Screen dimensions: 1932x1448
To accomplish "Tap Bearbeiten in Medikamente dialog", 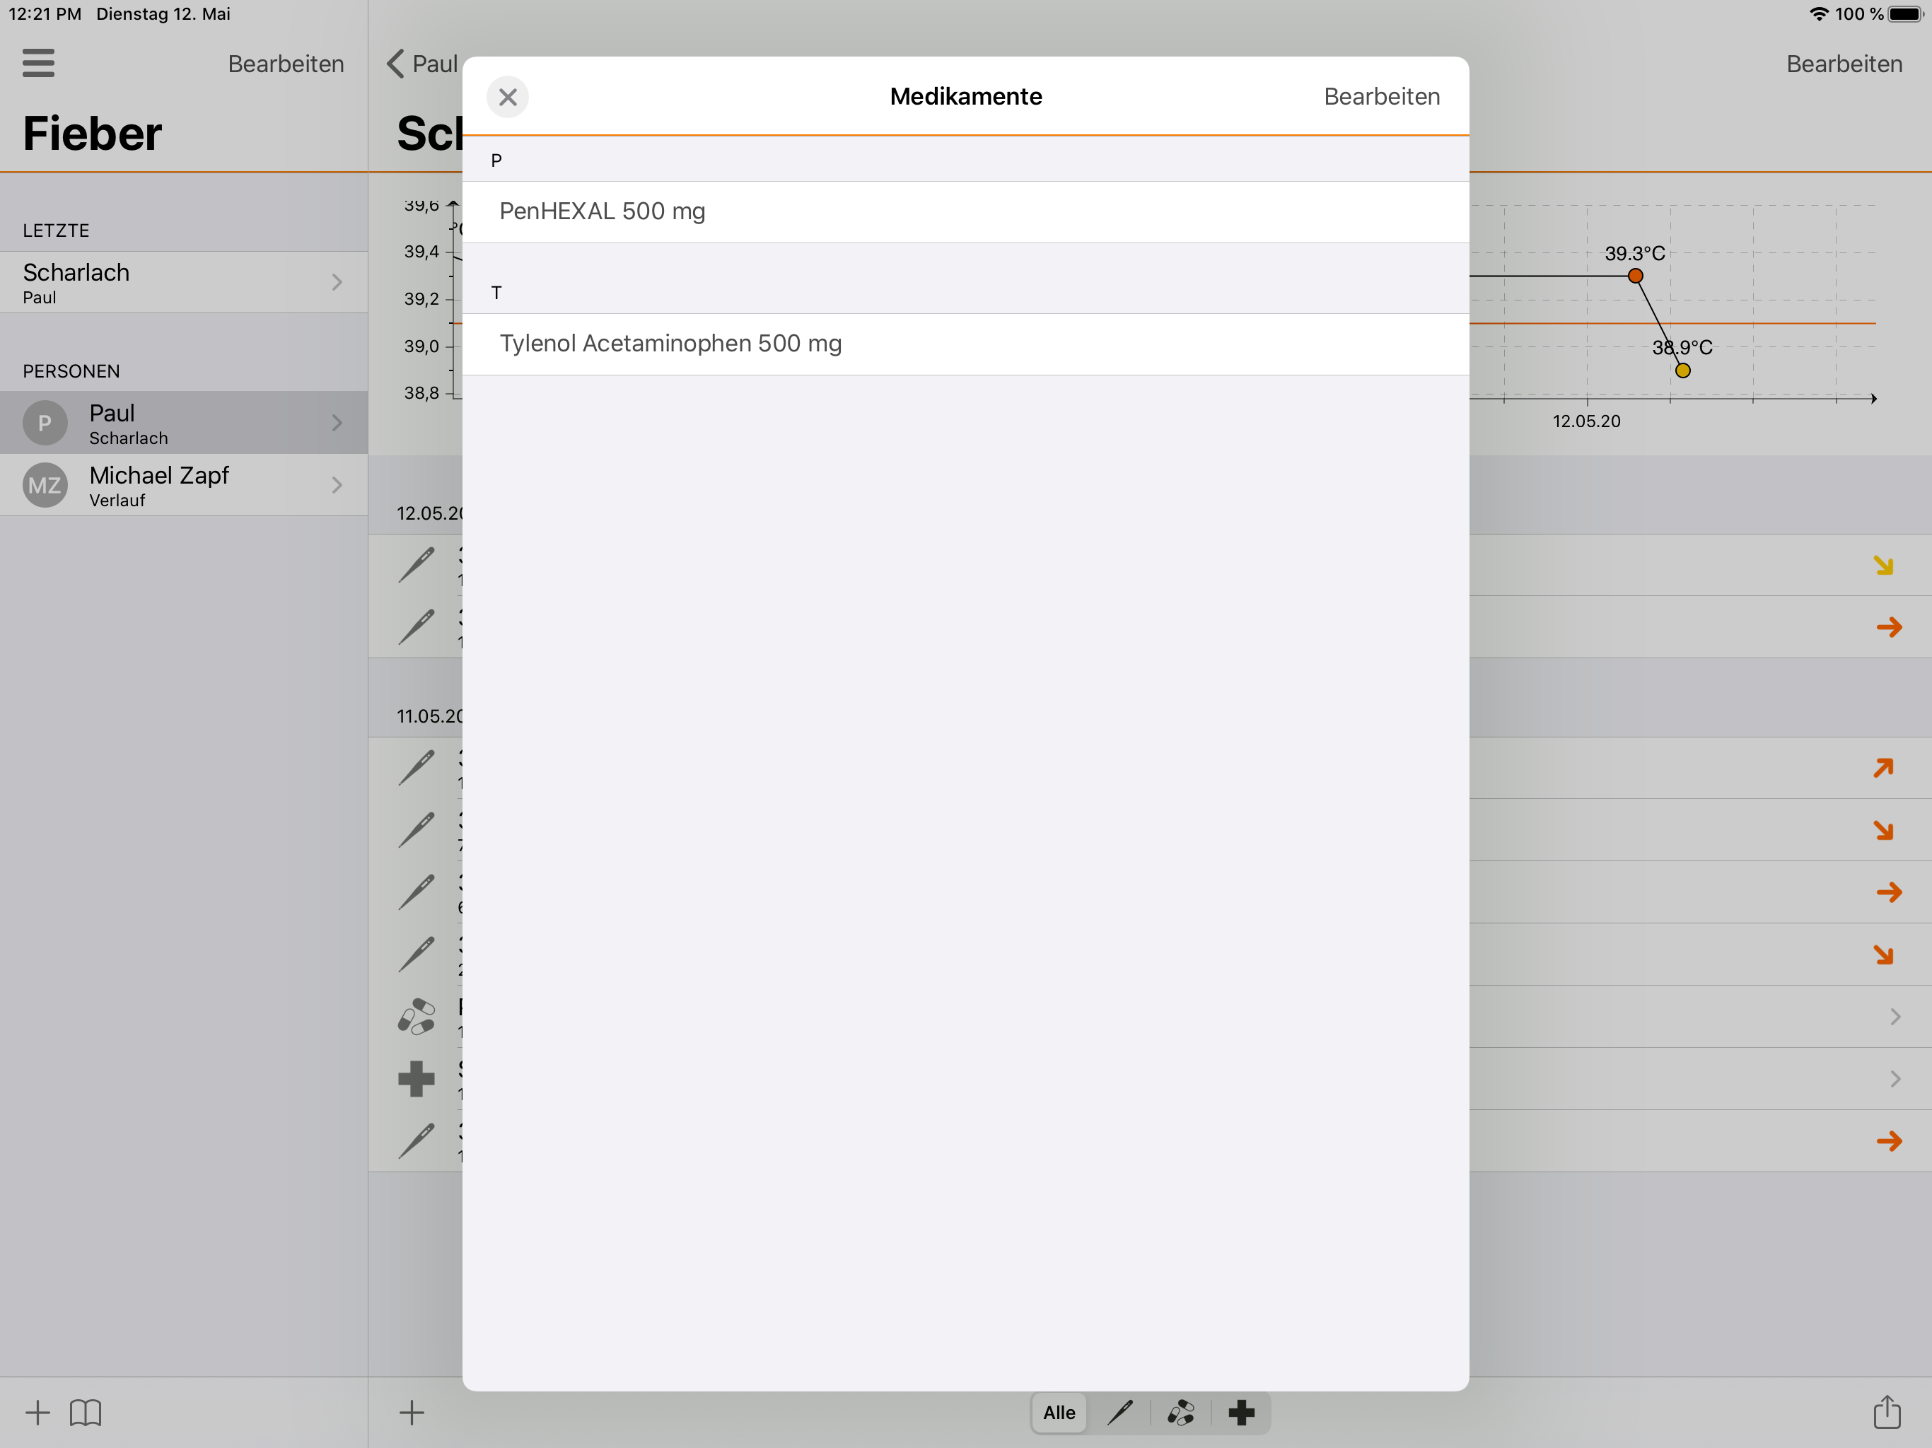I will click(1381, 97).
